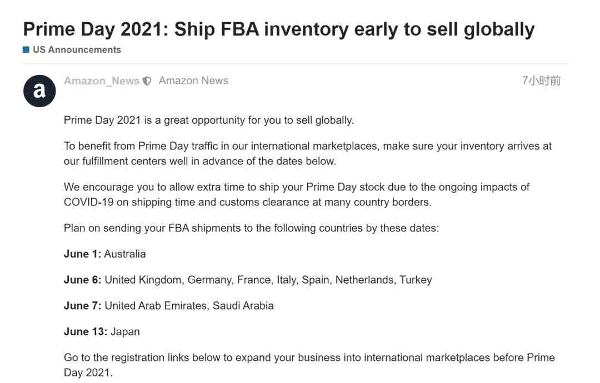Click the post timestamp 7小时前
The width and height of the screenshot is (600, 383).
[x=542, y=80]
